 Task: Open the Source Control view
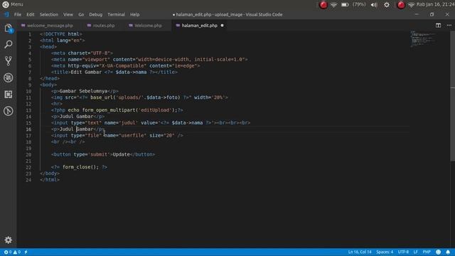coord(9,60)
